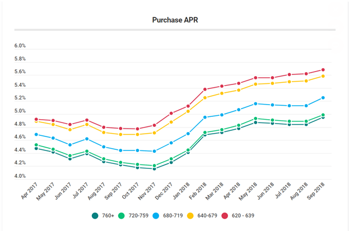The height and width of the screenshot is (231, 349).
Task: Select blue line data point at Nov 2017
Action: [154, 151]
